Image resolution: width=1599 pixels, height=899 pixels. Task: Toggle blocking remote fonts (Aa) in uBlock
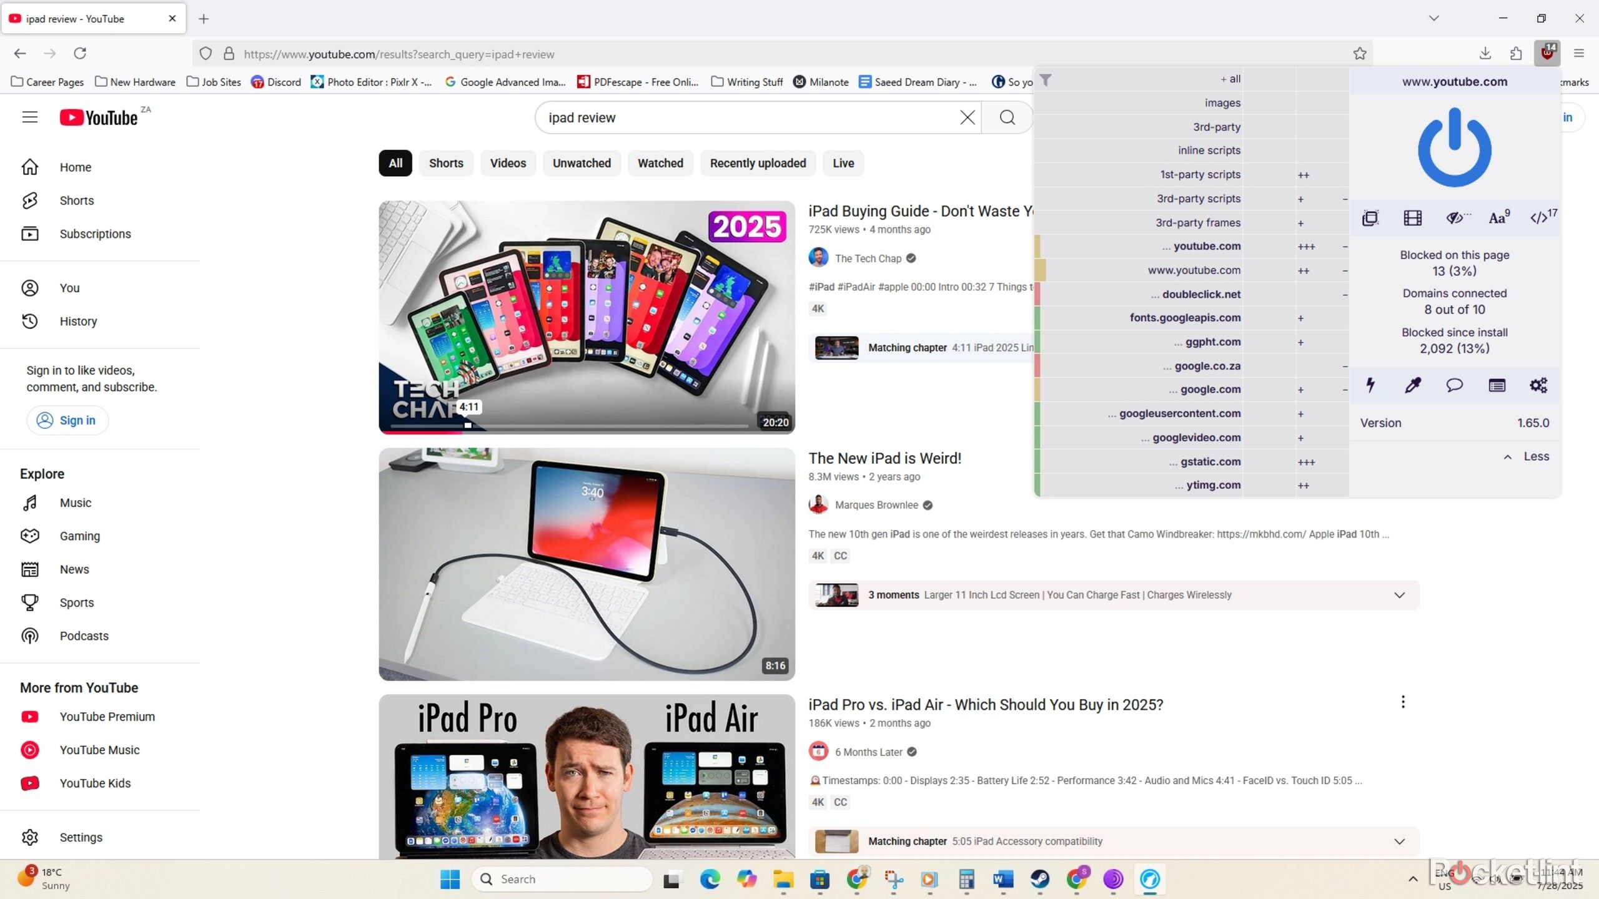[x=1499, y=218]
